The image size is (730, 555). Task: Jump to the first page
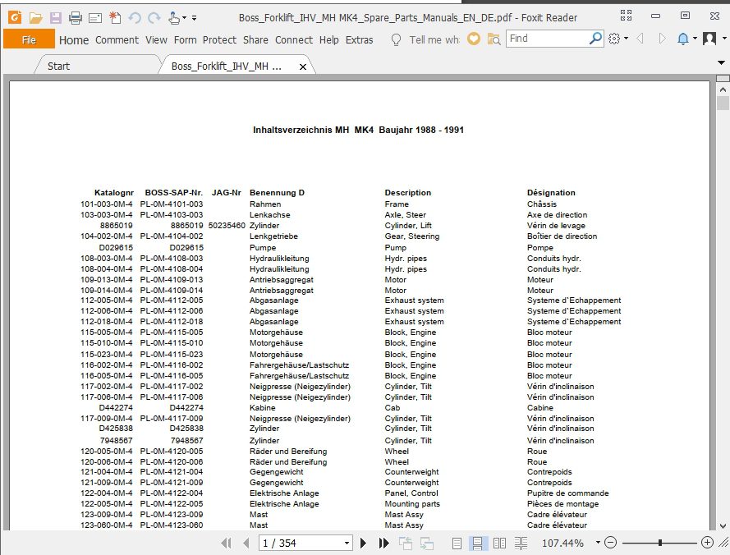(227, 543)
